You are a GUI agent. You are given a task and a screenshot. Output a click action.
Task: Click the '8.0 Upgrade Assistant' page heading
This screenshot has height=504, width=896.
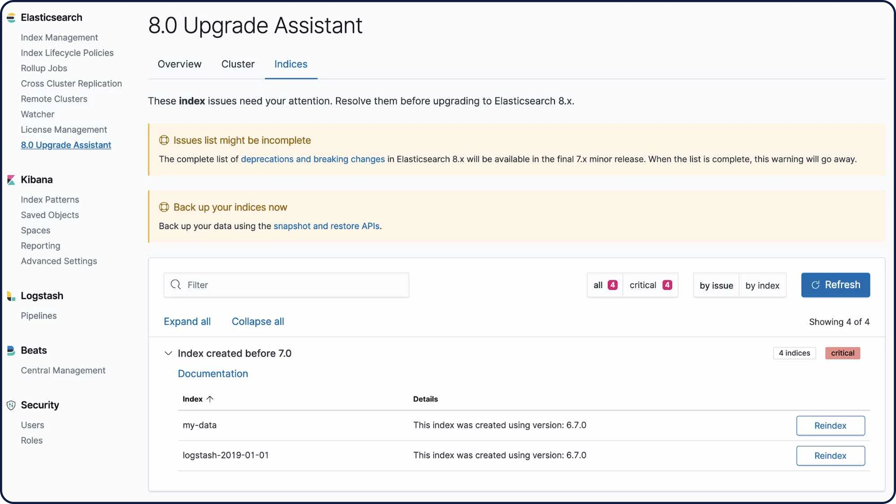[x=255, y=25]
